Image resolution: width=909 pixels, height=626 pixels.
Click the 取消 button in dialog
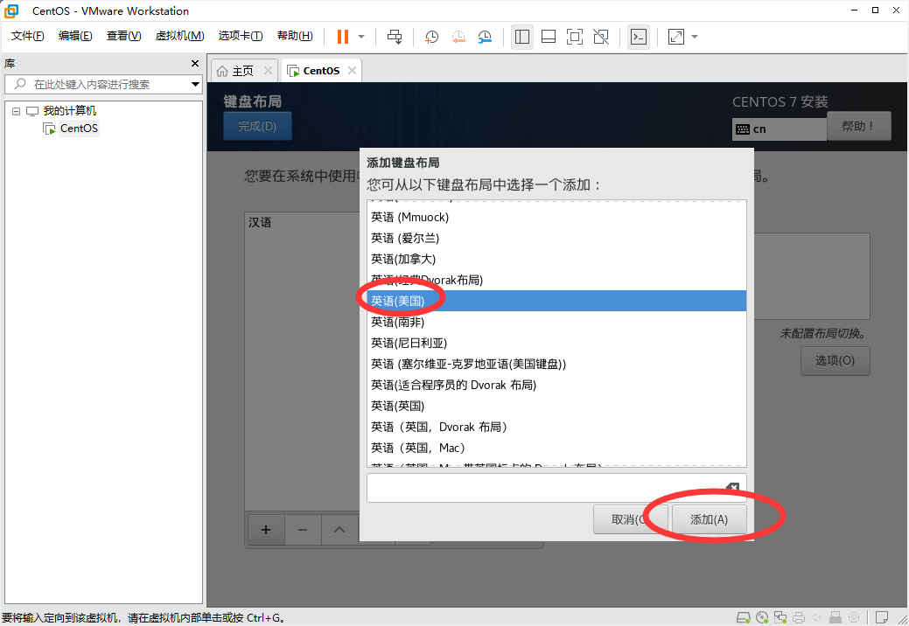[630, 519]
